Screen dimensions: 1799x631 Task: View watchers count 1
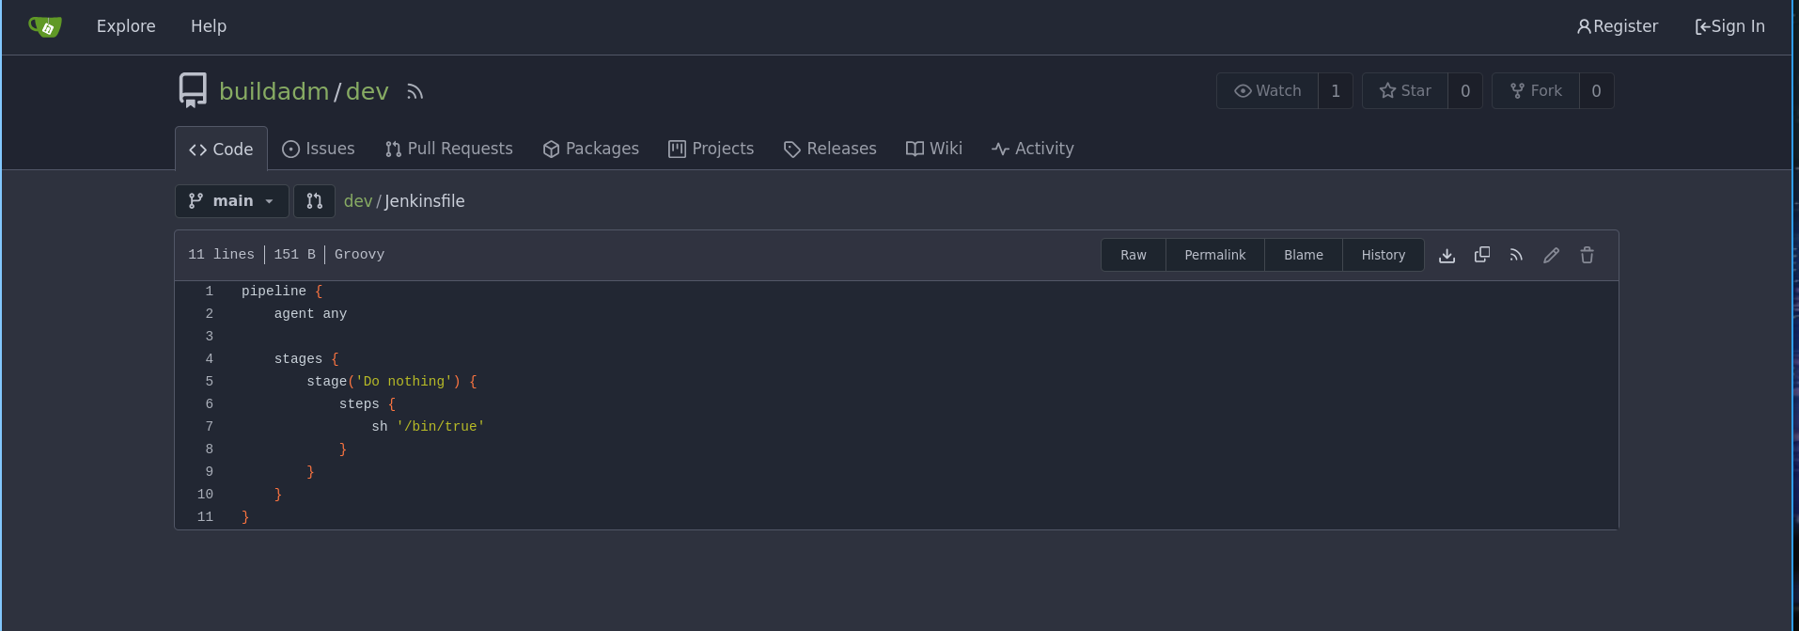tap(1336, 91)
